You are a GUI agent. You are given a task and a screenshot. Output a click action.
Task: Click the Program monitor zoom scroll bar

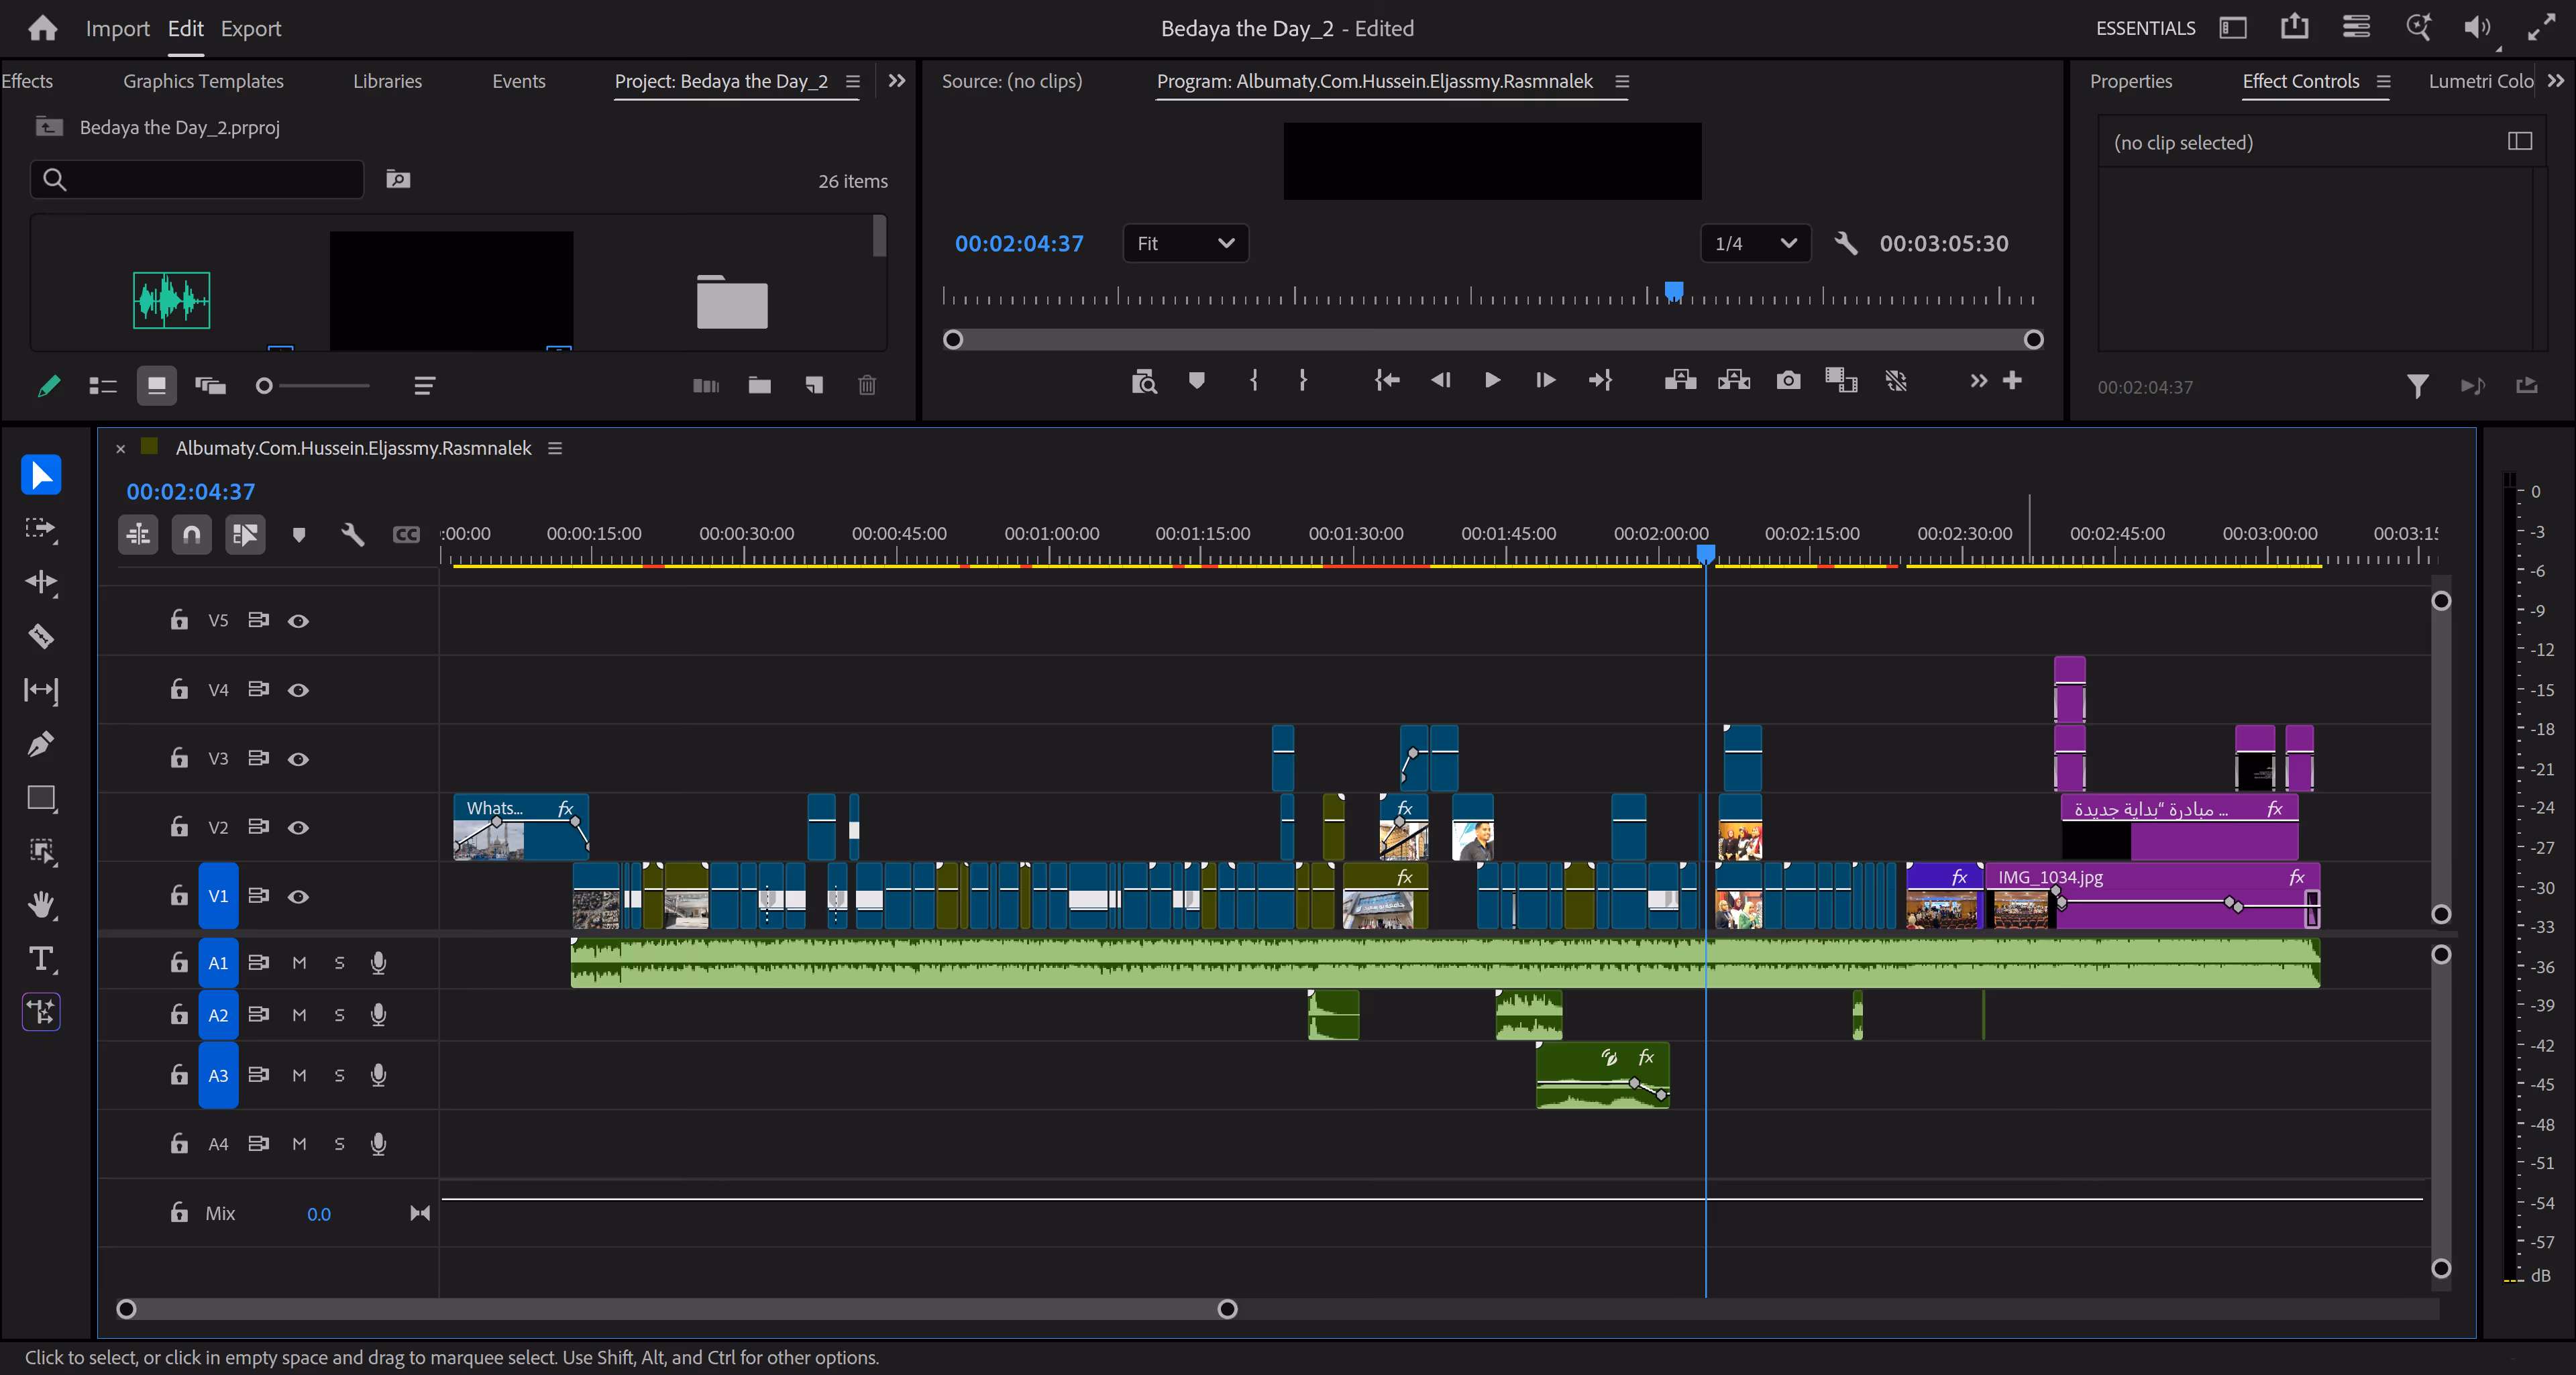(1493, 339)
